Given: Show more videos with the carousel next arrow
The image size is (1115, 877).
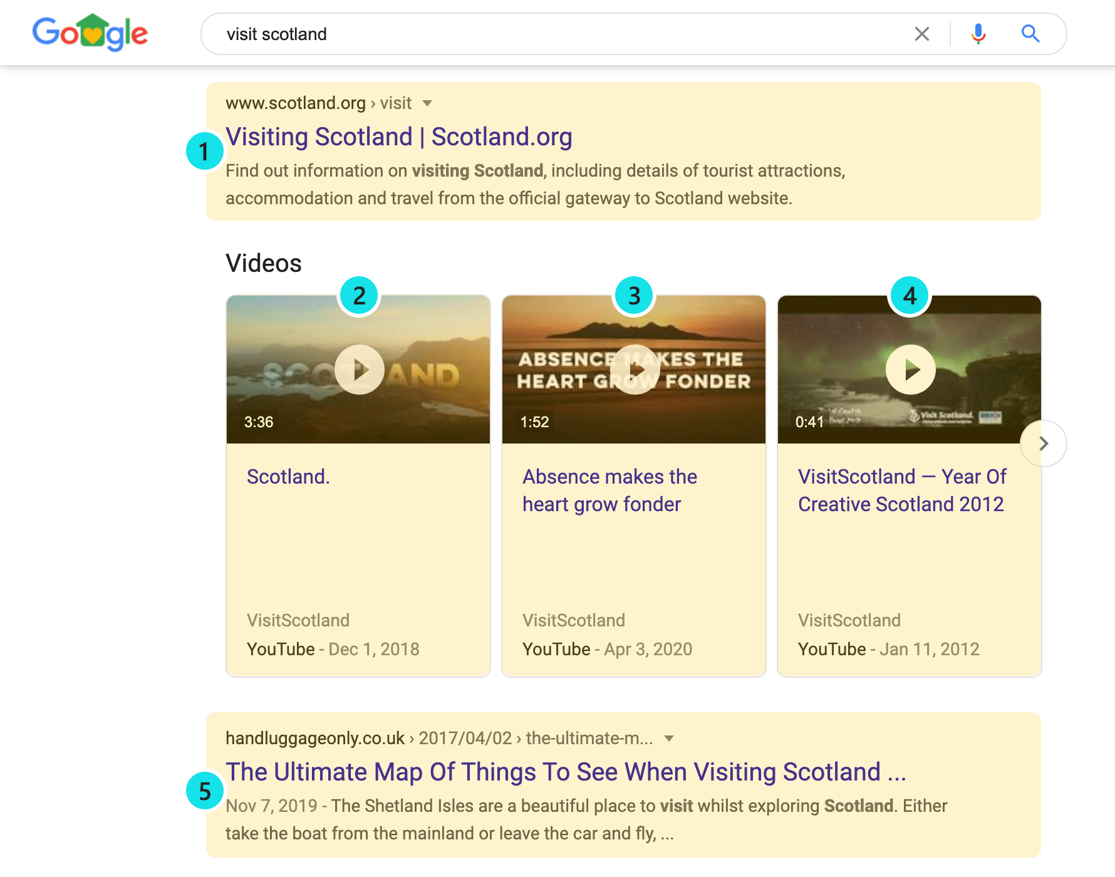Looking at the screenshot, I should pos(1044,444).
